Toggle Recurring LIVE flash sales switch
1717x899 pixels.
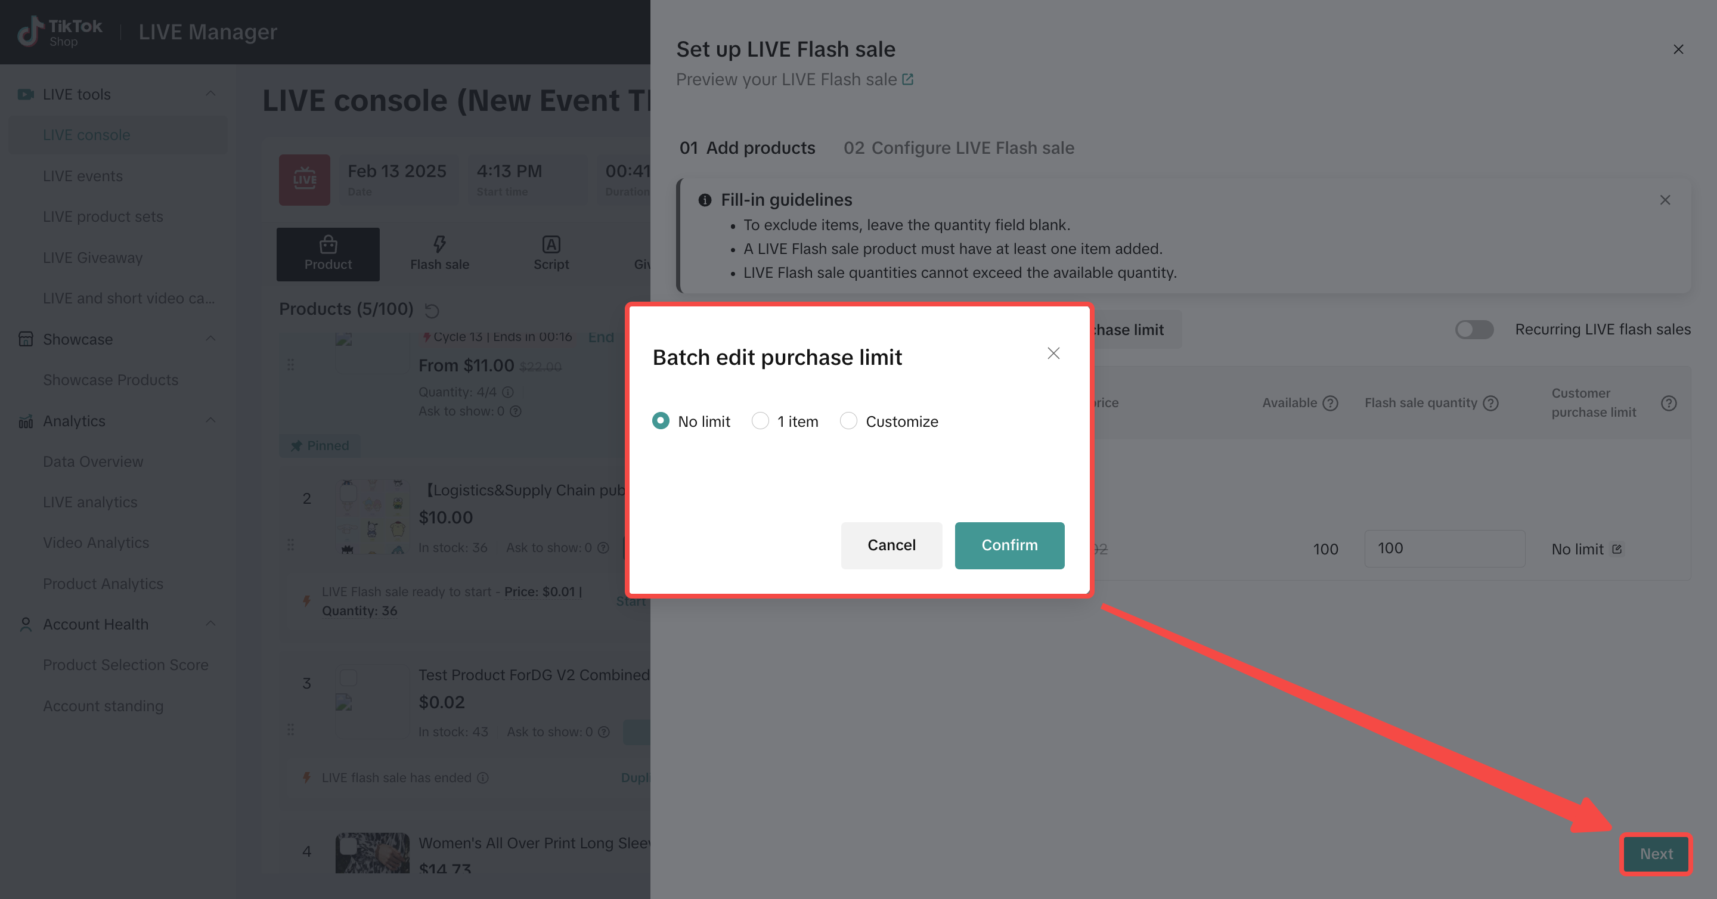click(x=1474, y=329)
